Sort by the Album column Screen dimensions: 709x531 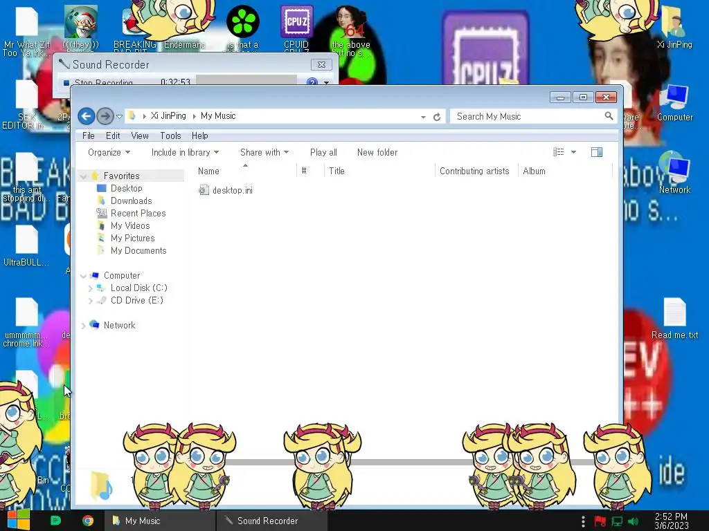[x=534, y=171]
